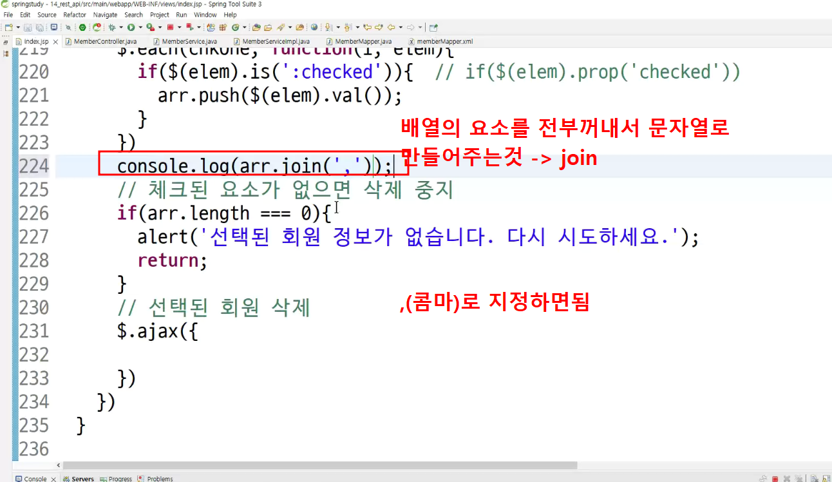Open the Refactor menu

[x=75, y=15]
